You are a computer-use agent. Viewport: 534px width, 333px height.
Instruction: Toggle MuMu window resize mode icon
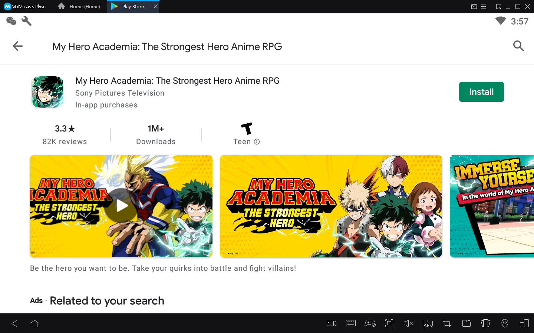tap(498, 6)
